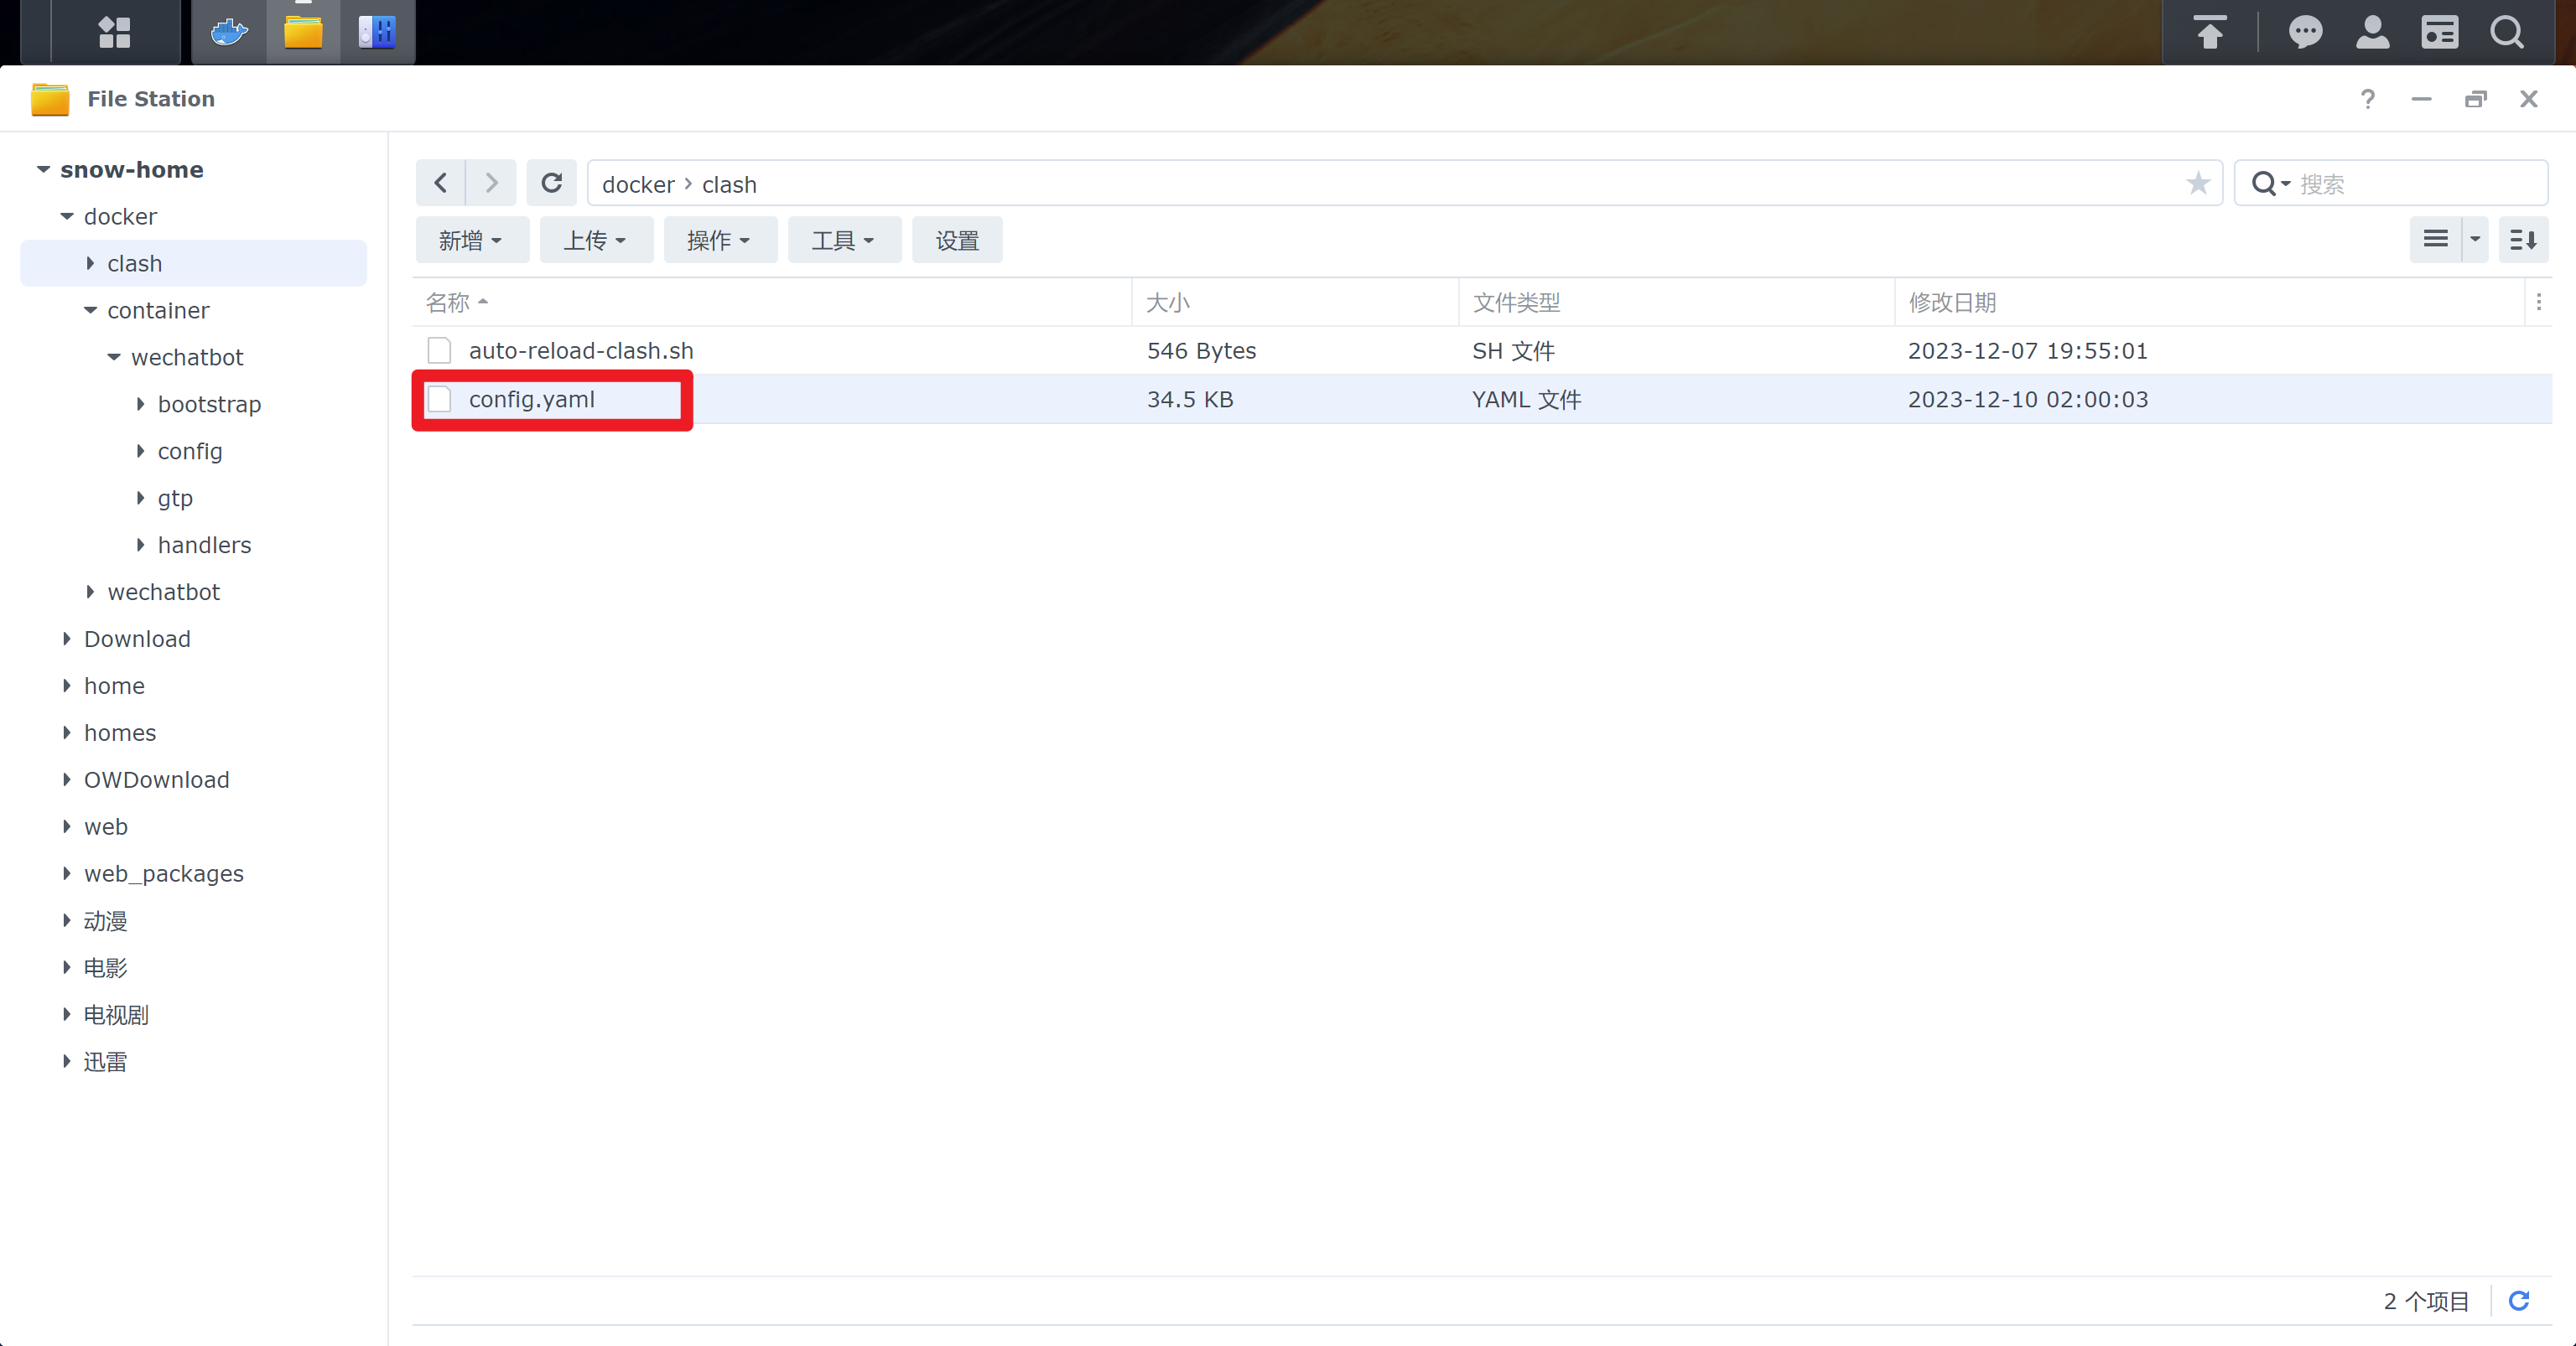Sort by 名称 column header

click(772, 302)
